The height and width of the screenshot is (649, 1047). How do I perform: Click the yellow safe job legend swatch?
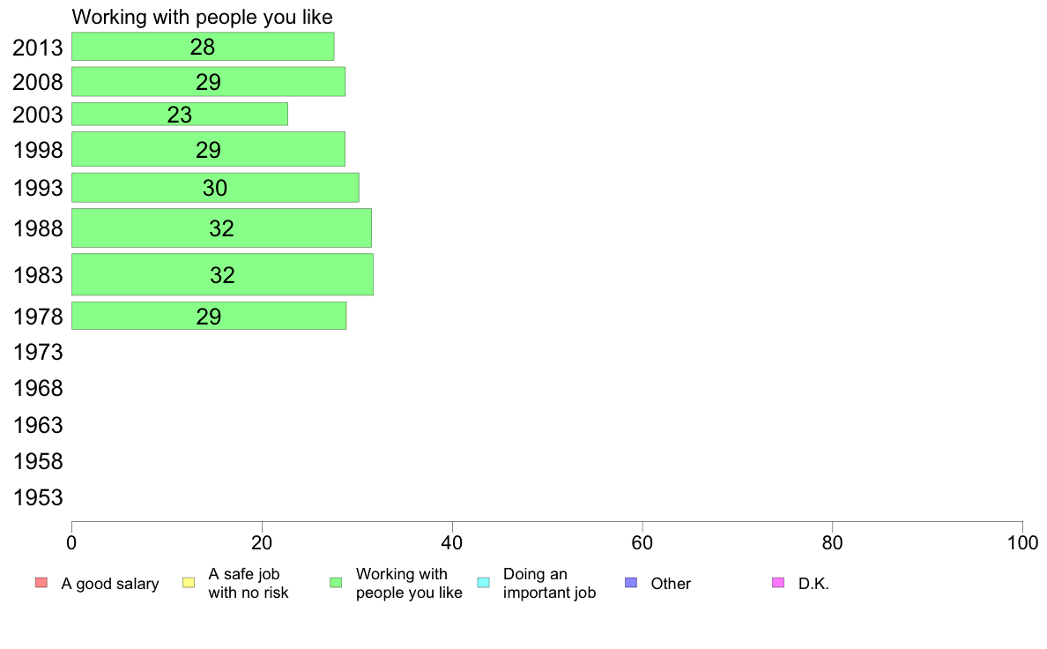coord(189,583)
